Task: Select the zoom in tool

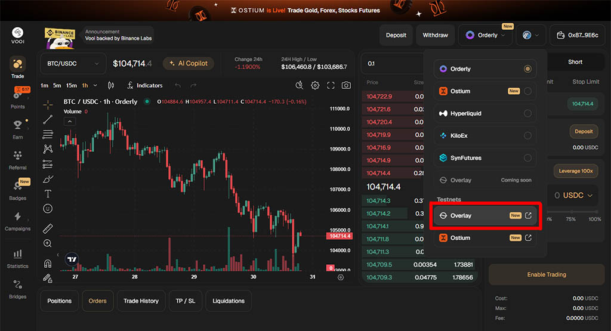Action: (48, 243)
